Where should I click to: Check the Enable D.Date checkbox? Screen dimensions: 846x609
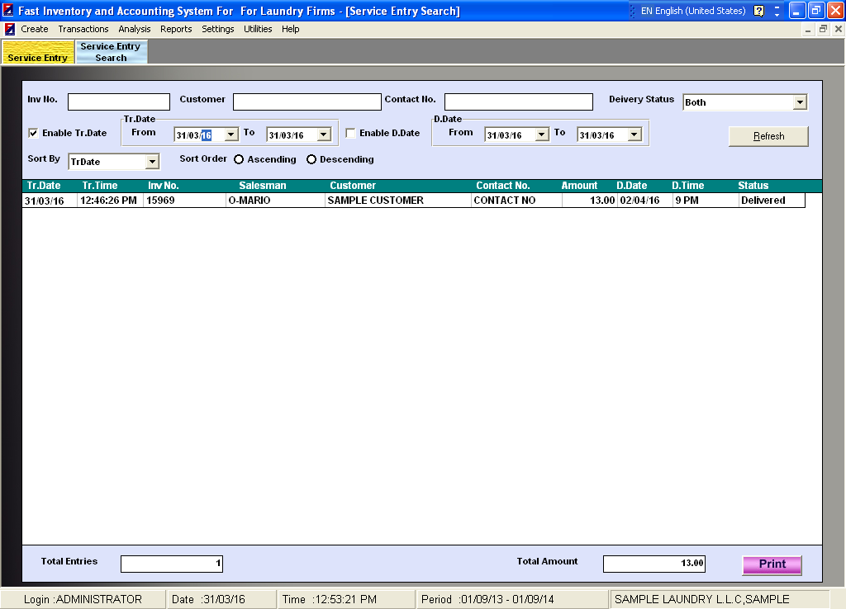[351, 133]
